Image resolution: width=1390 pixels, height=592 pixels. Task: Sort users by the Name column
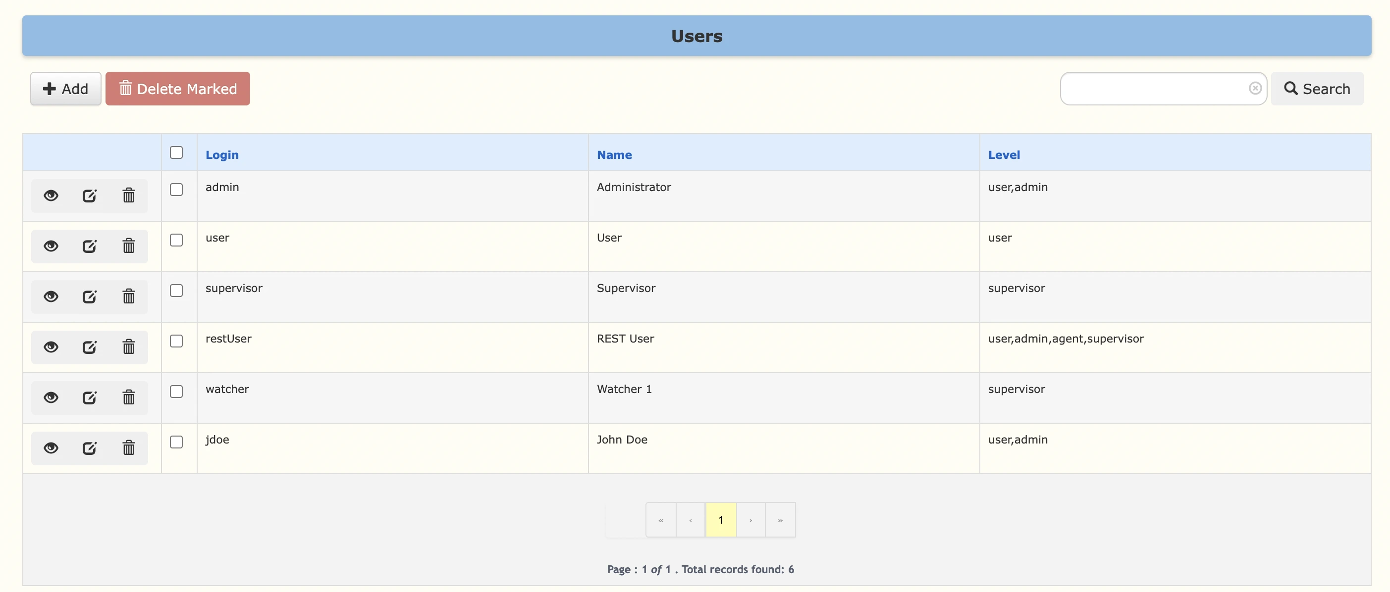pyautogui.click(x=614, y=155)
